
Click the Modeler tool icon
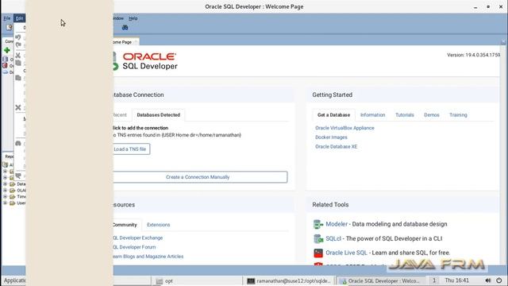pos(318,224)
